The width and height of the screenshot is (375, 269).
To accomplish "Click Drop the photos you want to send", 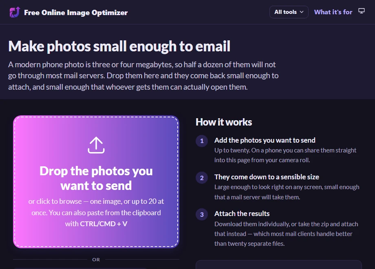I will click(96, 178).
